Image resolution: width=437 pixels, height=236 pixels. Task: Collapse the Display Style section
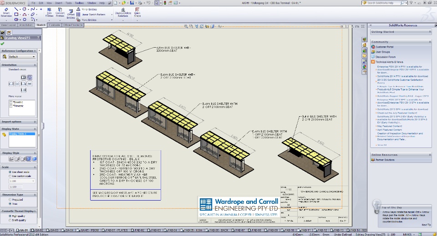point(35,153)
